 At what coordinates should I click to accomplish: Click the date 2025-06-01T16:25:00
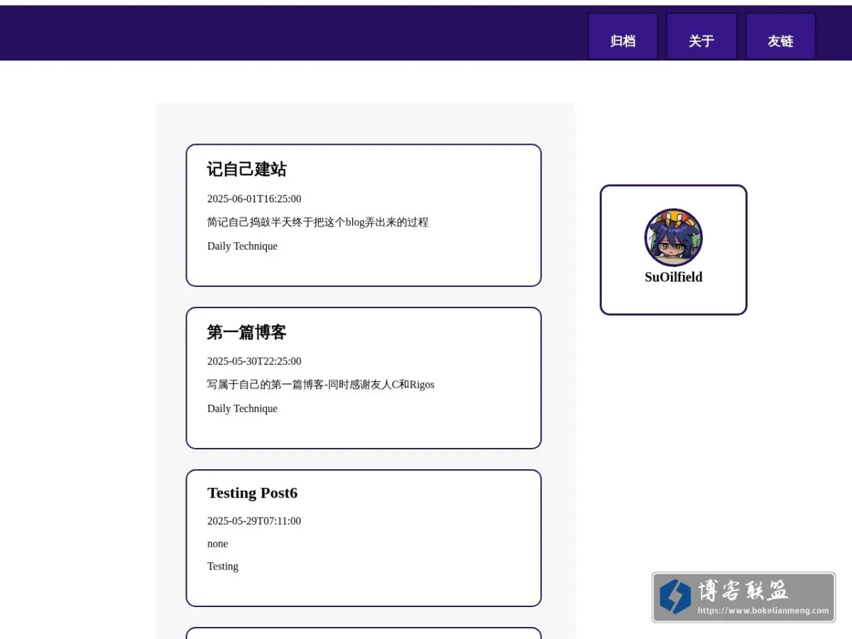(x=254, y=199)
